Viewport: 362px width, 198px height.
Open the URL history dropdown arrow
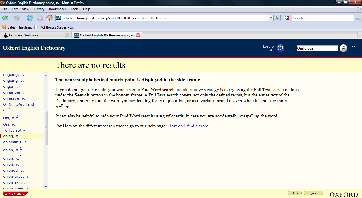point(271,18)
